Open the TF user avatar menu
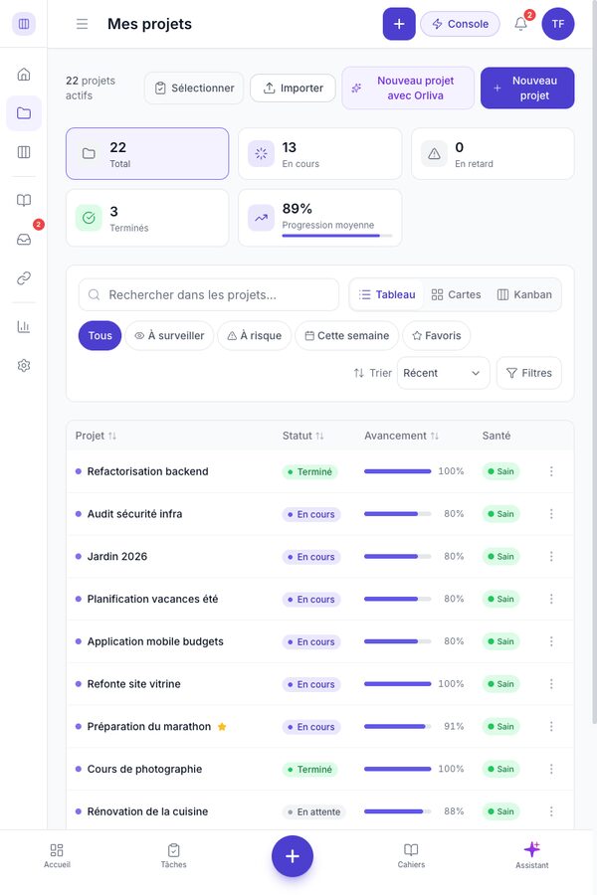 click(x=558, y=24)
